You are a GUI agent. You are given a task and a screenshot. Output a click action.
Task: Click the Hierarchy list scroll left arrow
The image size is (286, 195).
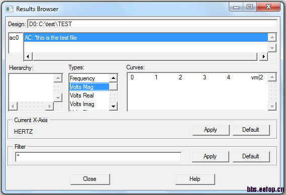(x=13, y=106)
